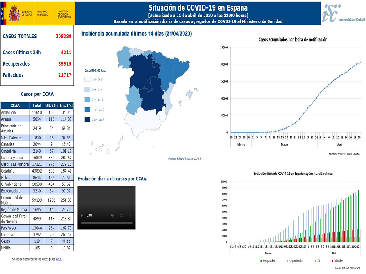The image size is (366, 274).
Task: Click the Recuperados legend entry in bar chart
Action: click(268, 261)
